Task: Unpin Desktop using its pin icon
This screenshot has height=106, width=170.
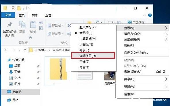Action: point(38,66)
